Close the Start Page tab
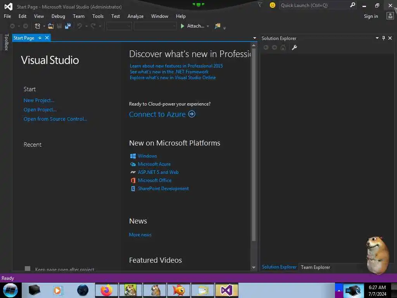 (47, 38)
